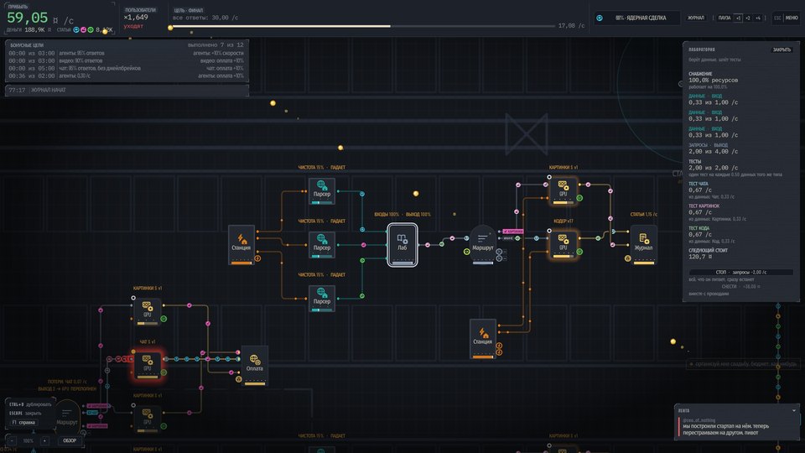
Task: Set game speed to x2
Action: 748,18
